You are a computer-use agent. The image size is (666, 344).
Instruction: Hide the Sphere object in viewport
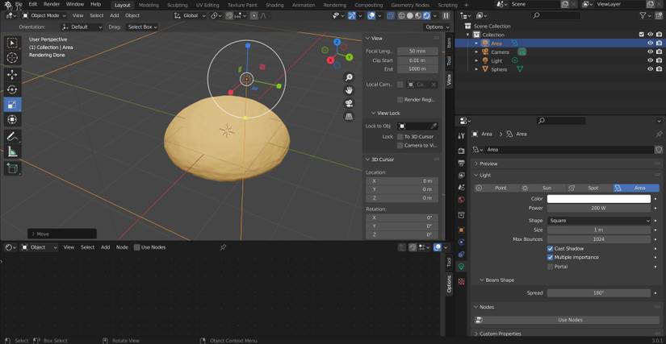[x=650, y=69]
